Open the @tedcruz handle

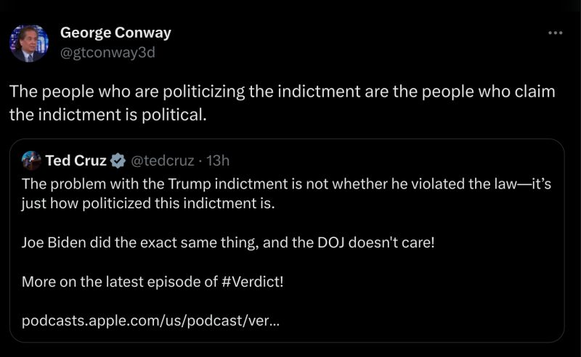pyautogui.click(x=163, y=161)
